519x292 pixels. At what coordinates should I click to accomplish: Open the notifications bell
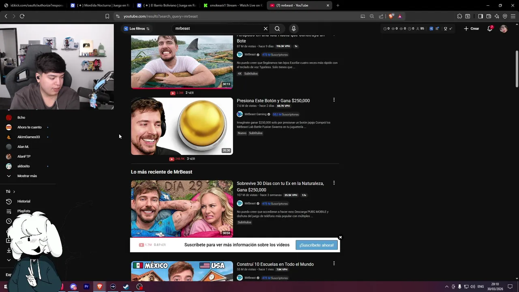[490, 29]
